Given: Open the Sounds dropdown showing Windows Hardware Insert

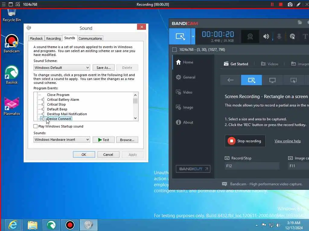Looking at the screenshot, I should (62, 140).
